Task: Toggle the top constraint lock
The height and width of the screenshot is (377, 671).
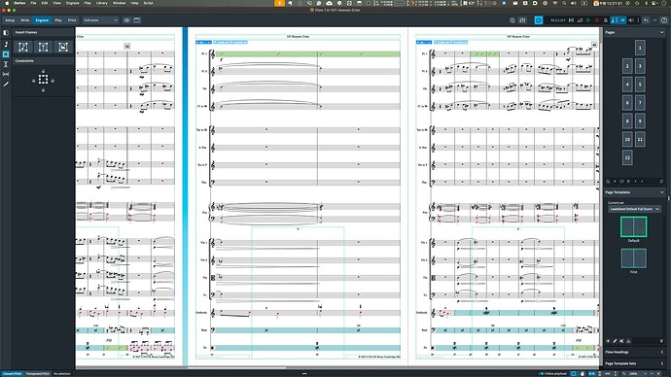Action: pyautogui.click(x=43, y=71)
